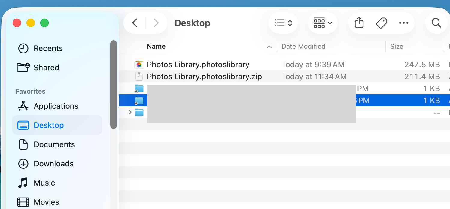The width and height of the screenshot is (450, 209).
Task: Sort by the Date Modified column
Action: click(x=303, y=47)
